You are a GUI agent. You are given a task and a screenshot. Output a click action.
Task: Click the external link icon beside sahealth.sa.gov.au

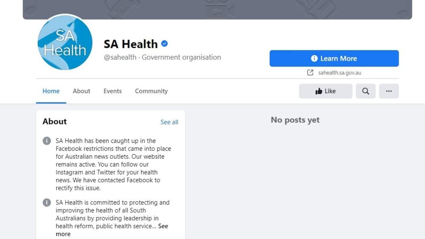pos(310,73)
